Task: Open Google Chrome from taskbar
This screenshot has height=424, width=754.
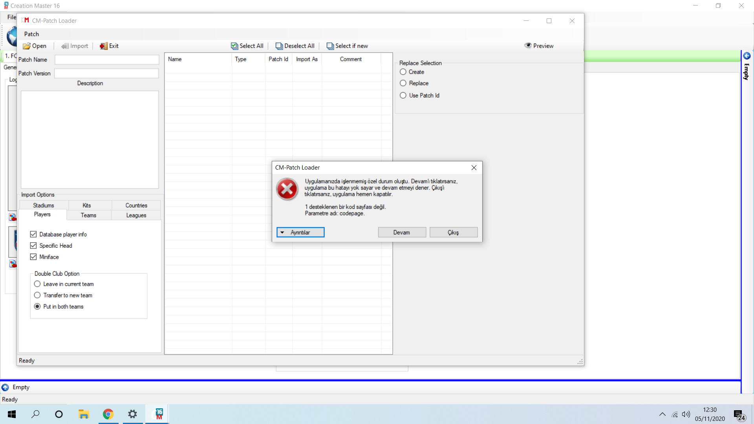Action: 108,414
